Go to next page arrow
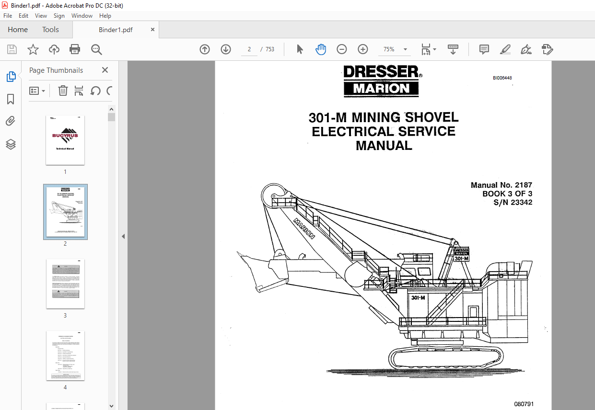The height and width of the screenshot is (410, 595). click(x=226, y=49)
